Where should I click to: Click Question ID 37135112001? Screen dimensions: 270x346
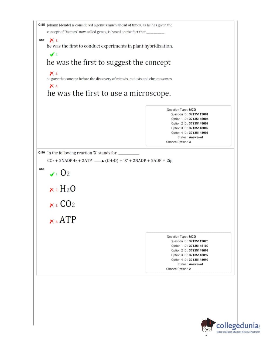[199, 114]
